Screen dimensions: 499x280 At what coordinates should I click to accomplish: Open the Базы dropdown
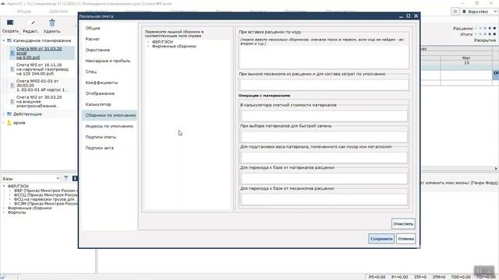point(58,178)
